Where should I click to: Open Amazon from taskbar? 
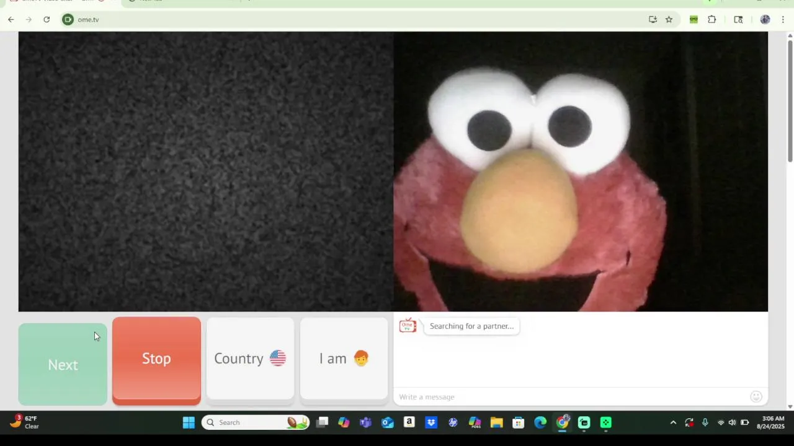(409, 422)
